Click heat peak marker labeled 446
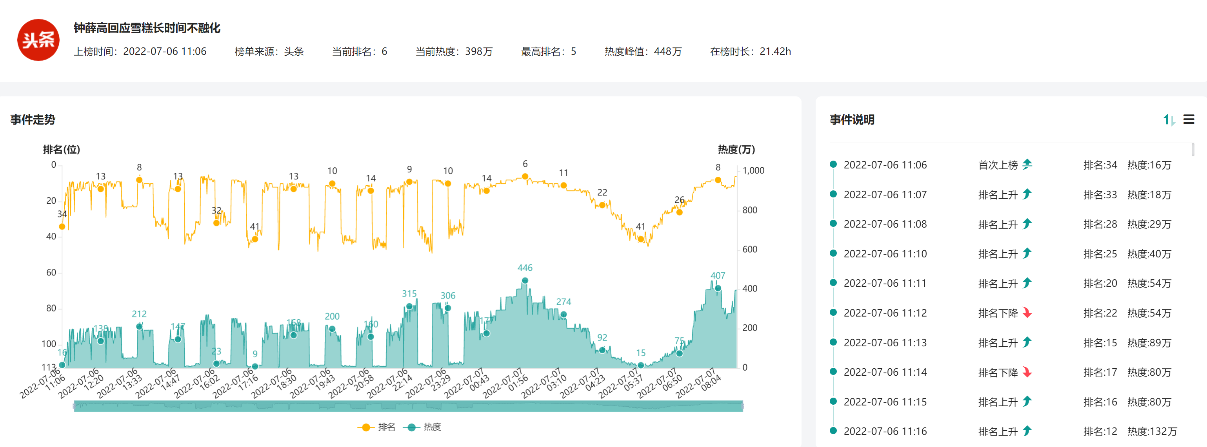Screen dimensions: 1207x447 [x=525, y=281]
